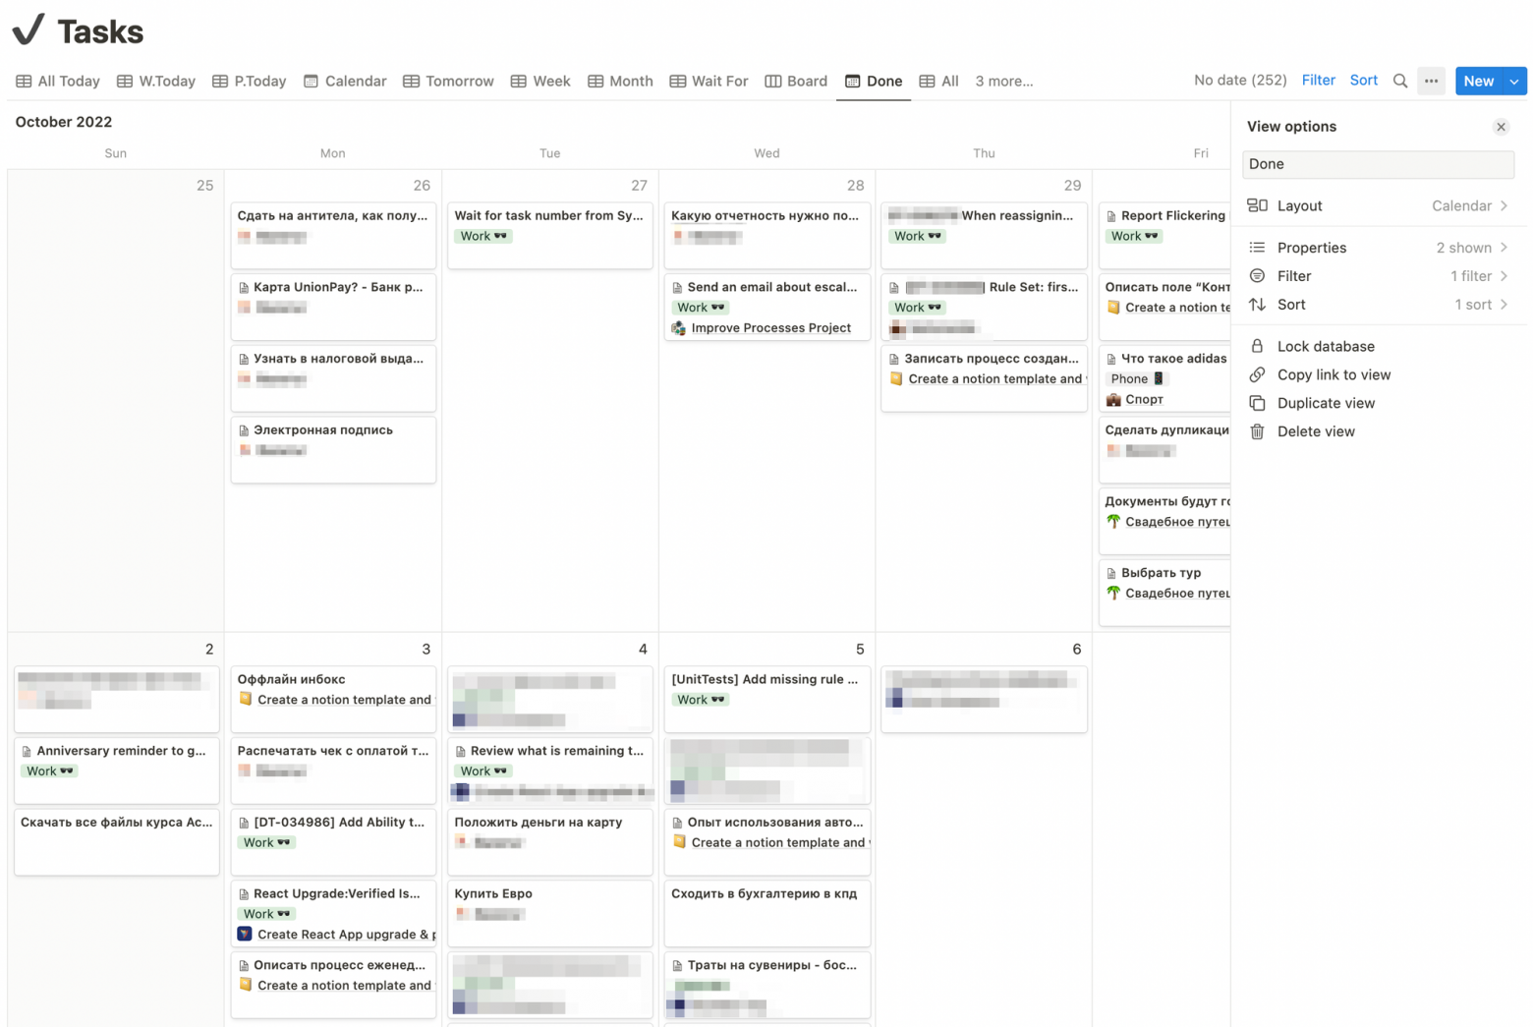The image size is (1533, 1027).
Task: Click the Tasks checkmark page icon
Action: click(x=28, y=29)
